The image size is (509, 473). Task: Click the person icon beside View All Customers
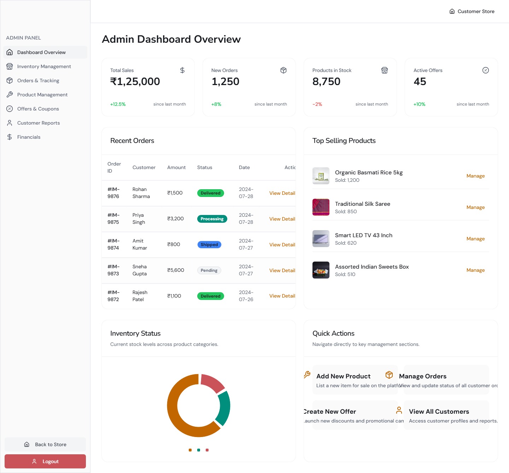[x=399, y=410]
